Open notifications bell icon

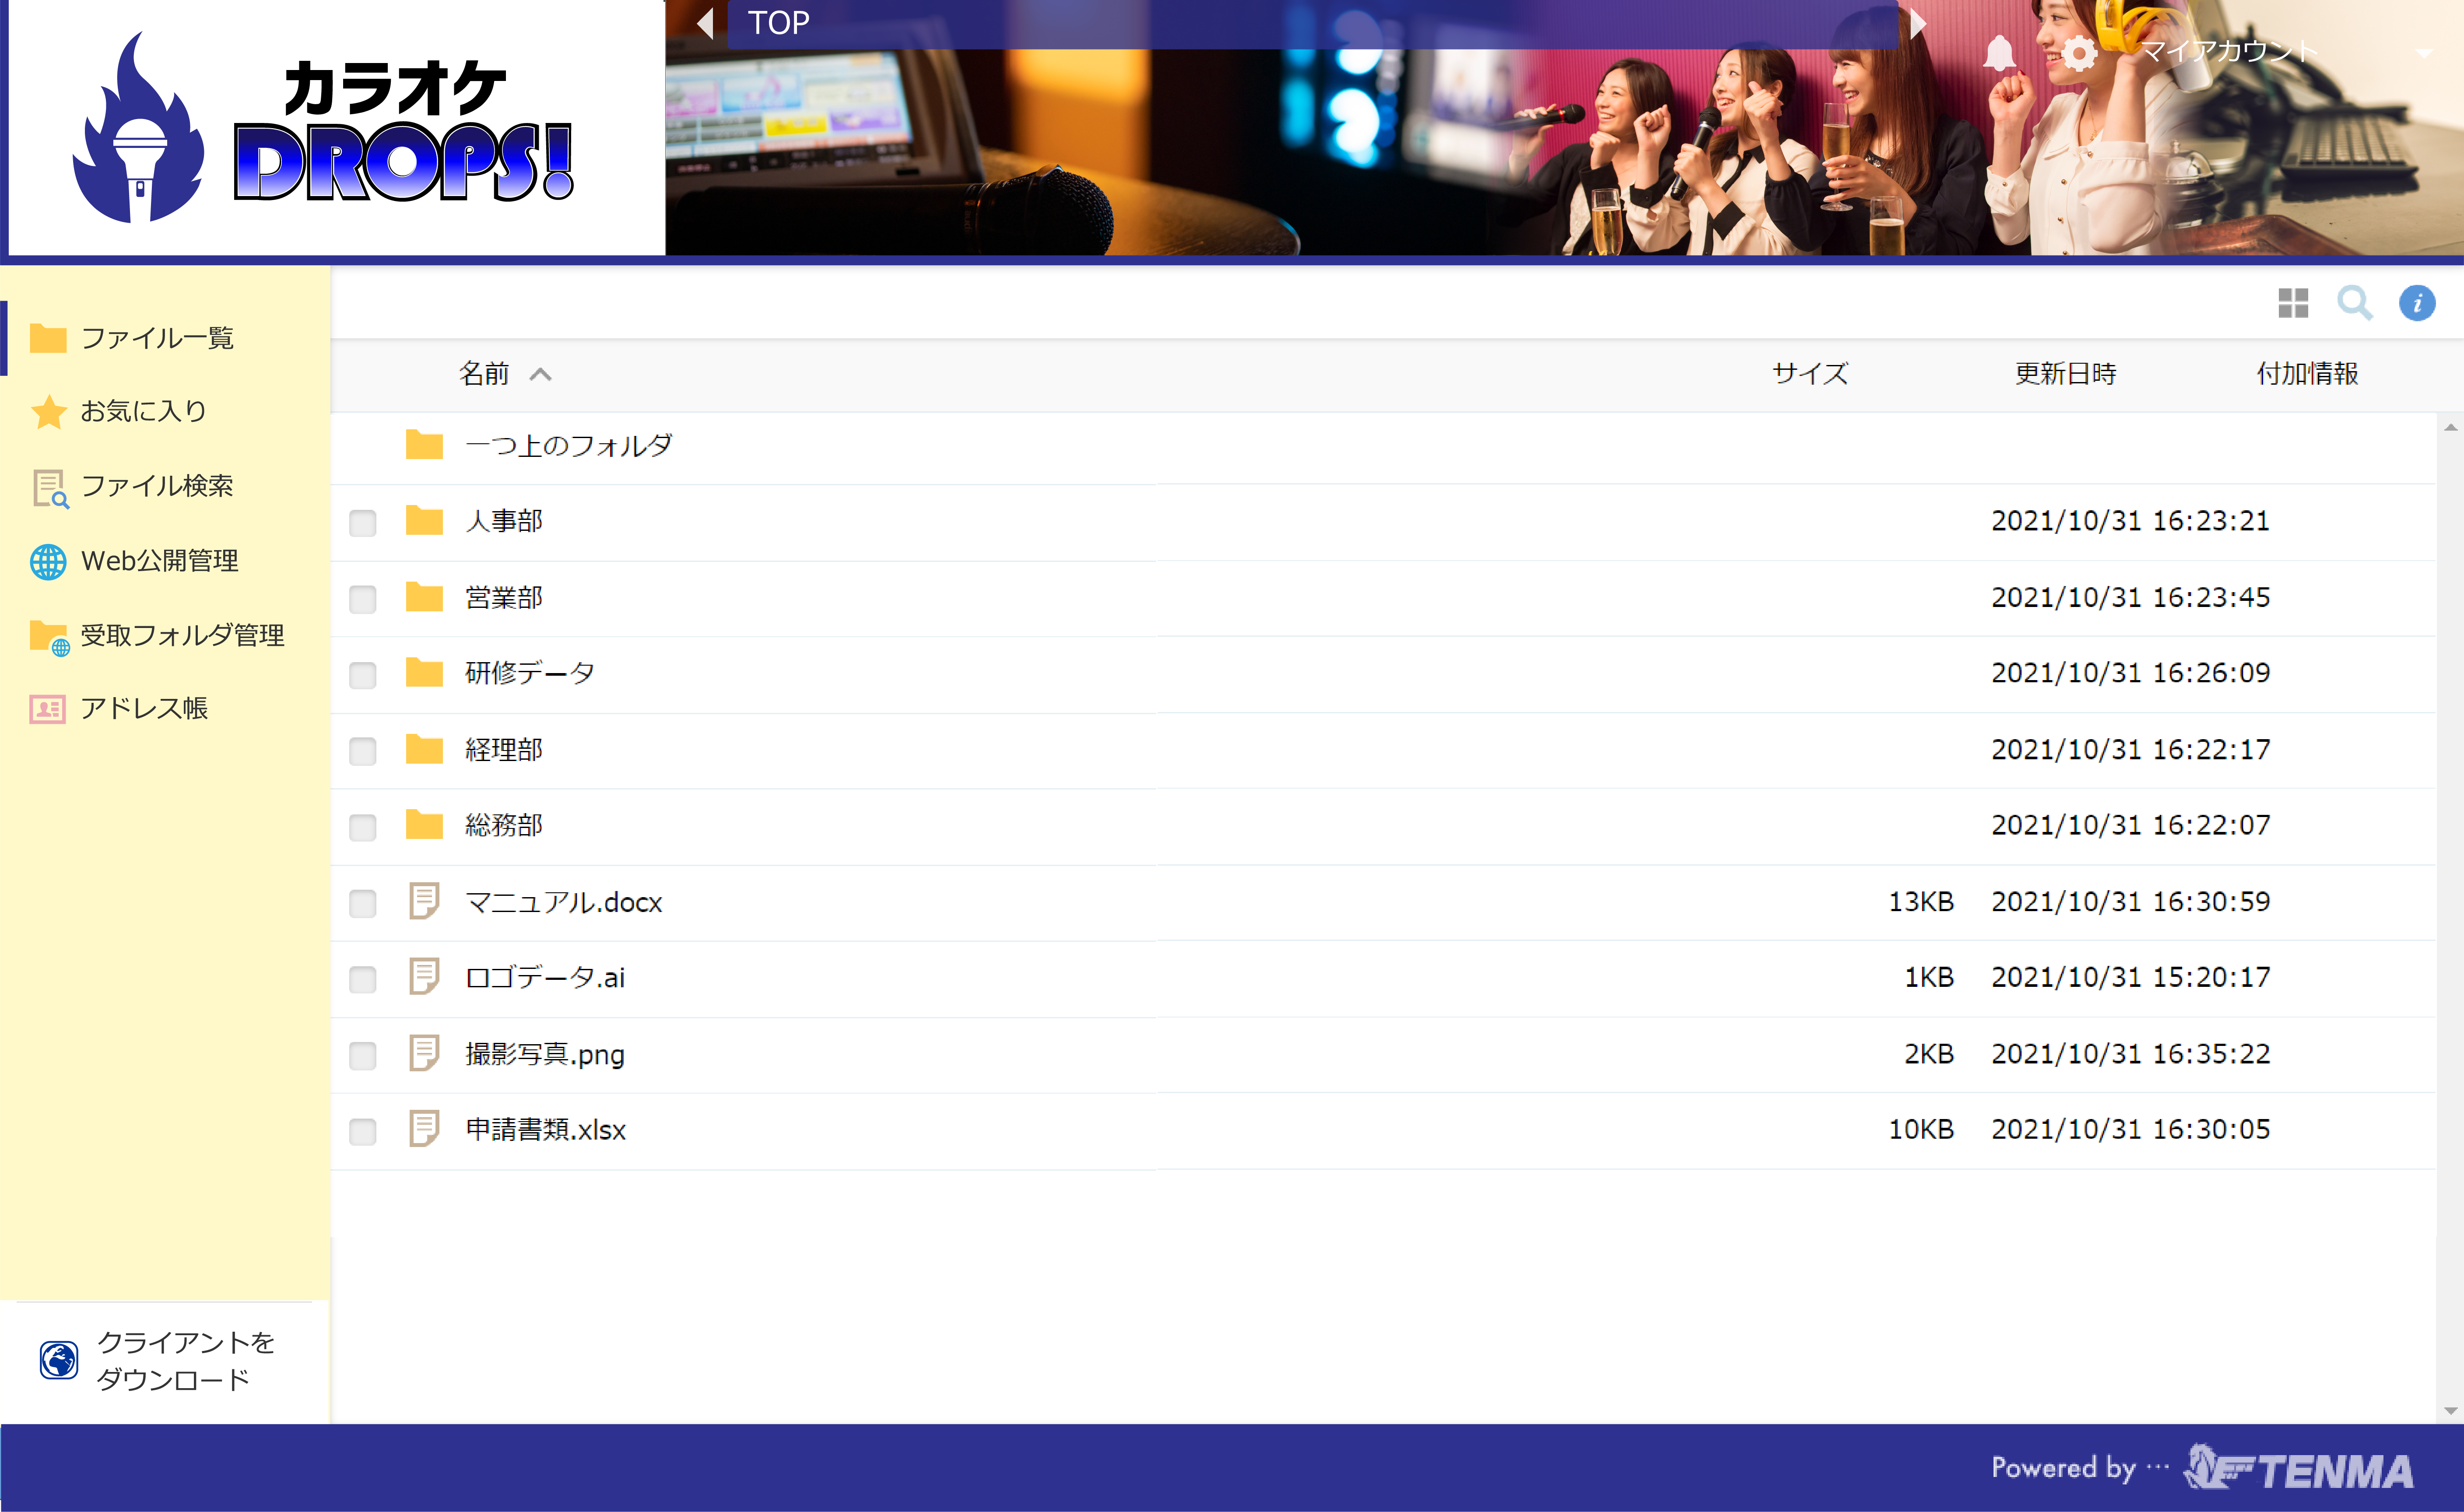(x=1999, y=52)
